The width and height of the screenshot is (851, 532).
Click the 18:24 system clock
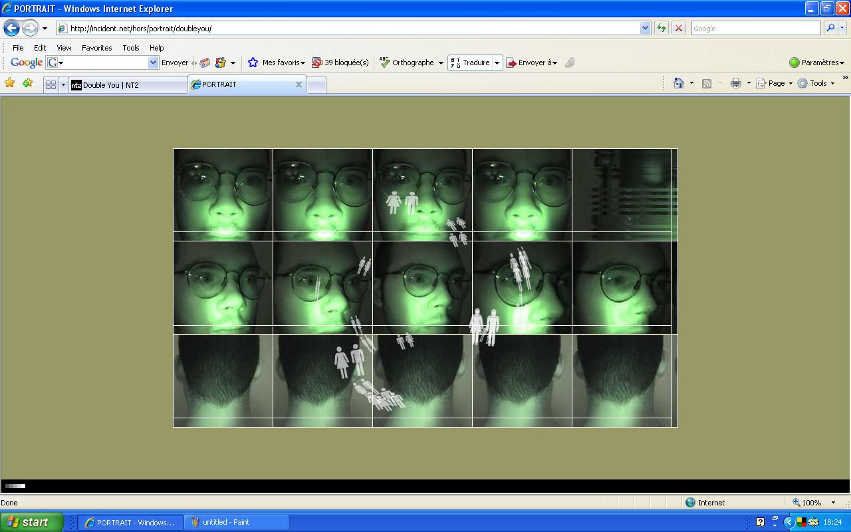[x=832, y=522]
